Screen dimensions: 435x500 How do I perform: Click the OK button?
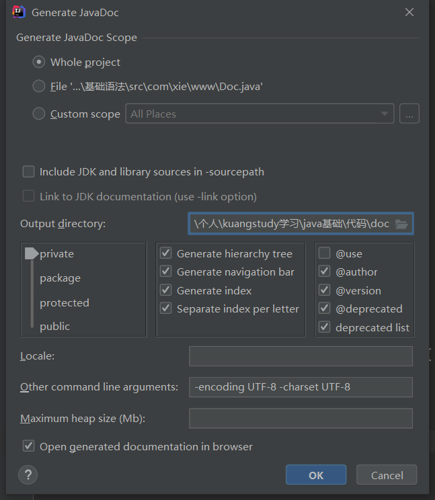(x=316, y=475)
